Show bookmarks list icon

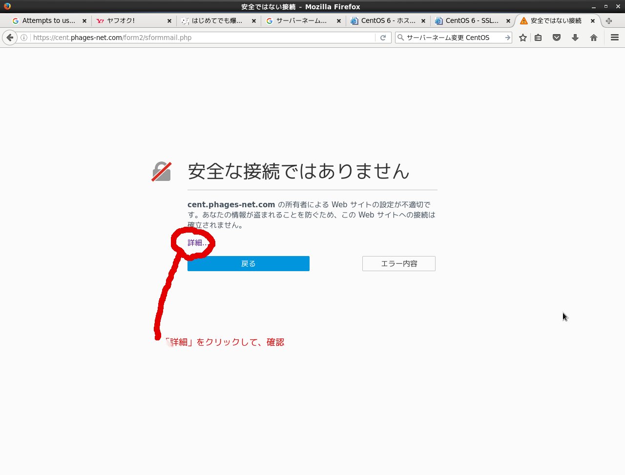(x=538, y=38)
